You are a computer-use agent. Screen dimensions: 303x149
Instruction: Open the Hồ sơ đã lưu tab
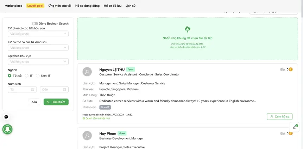112,6
